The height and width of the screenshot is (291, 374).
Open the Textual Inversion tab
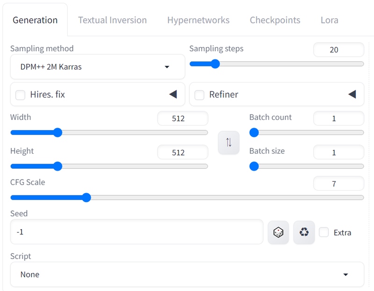(112, 20)
